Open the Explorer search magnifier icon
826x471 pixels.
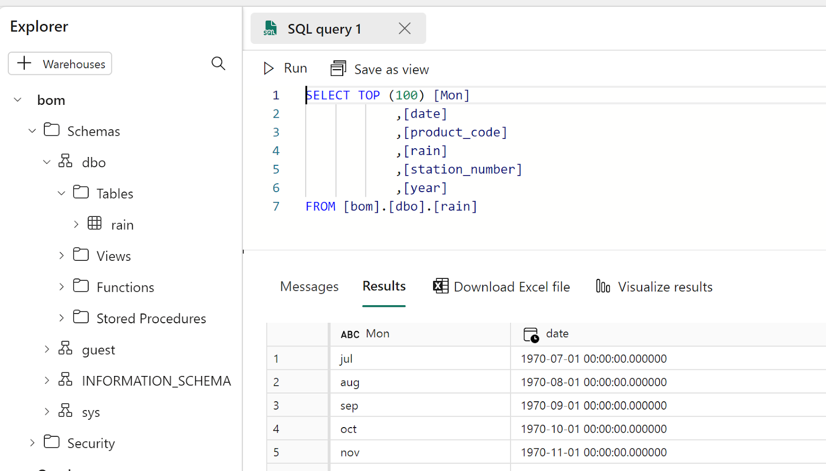click(218, 64)
